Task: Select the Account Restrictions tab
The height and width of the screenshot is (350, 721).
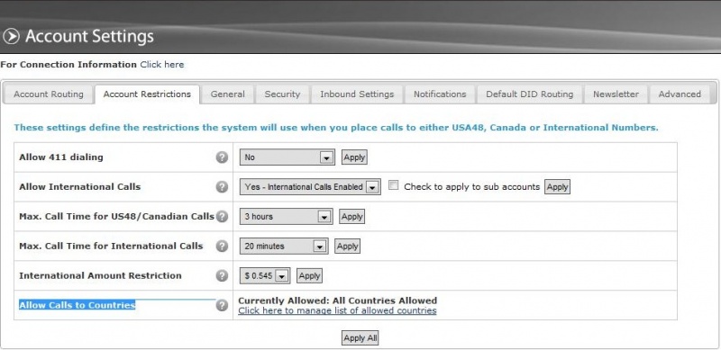Action: [x=147, y=94]
